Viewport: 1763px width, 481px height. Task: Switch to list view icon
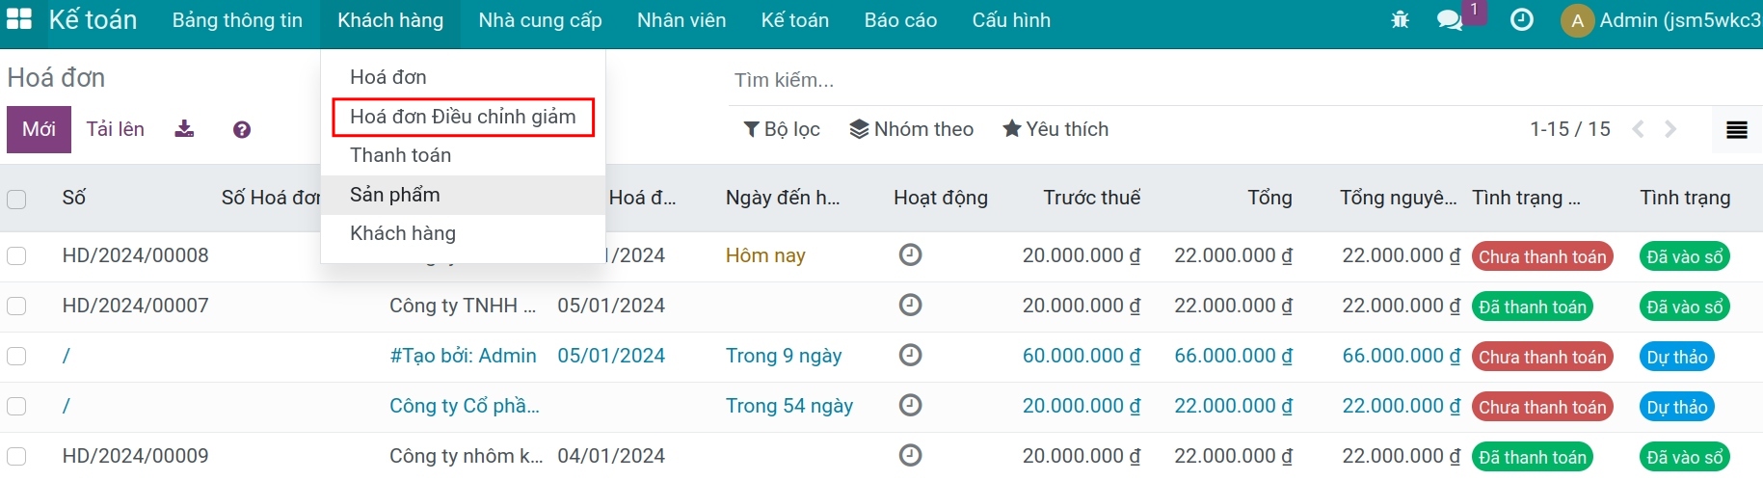tap(1737, 130)
